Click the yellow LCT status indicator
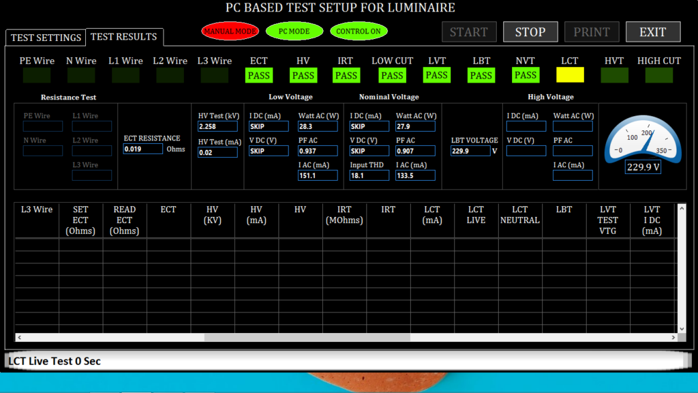The height and width of the screenshot is (393, 698). pos(570,75)
